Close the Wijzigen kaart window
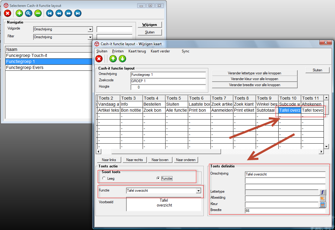 pyautogui.click(x=326, y=42)
